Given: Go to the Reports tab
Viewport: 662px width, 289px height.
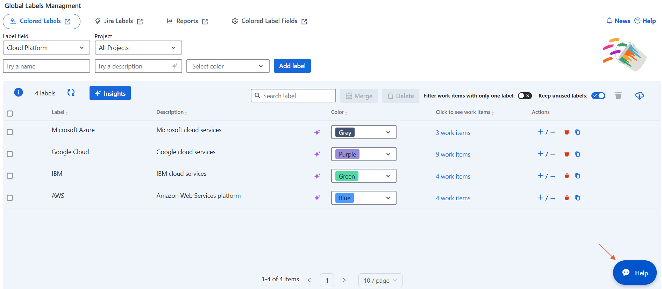Looking at the screenshot, I should click(187, 21).
